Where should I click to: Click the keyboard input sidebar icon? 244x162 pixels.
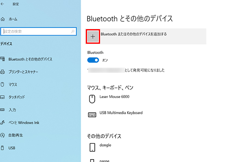point(2,110)
